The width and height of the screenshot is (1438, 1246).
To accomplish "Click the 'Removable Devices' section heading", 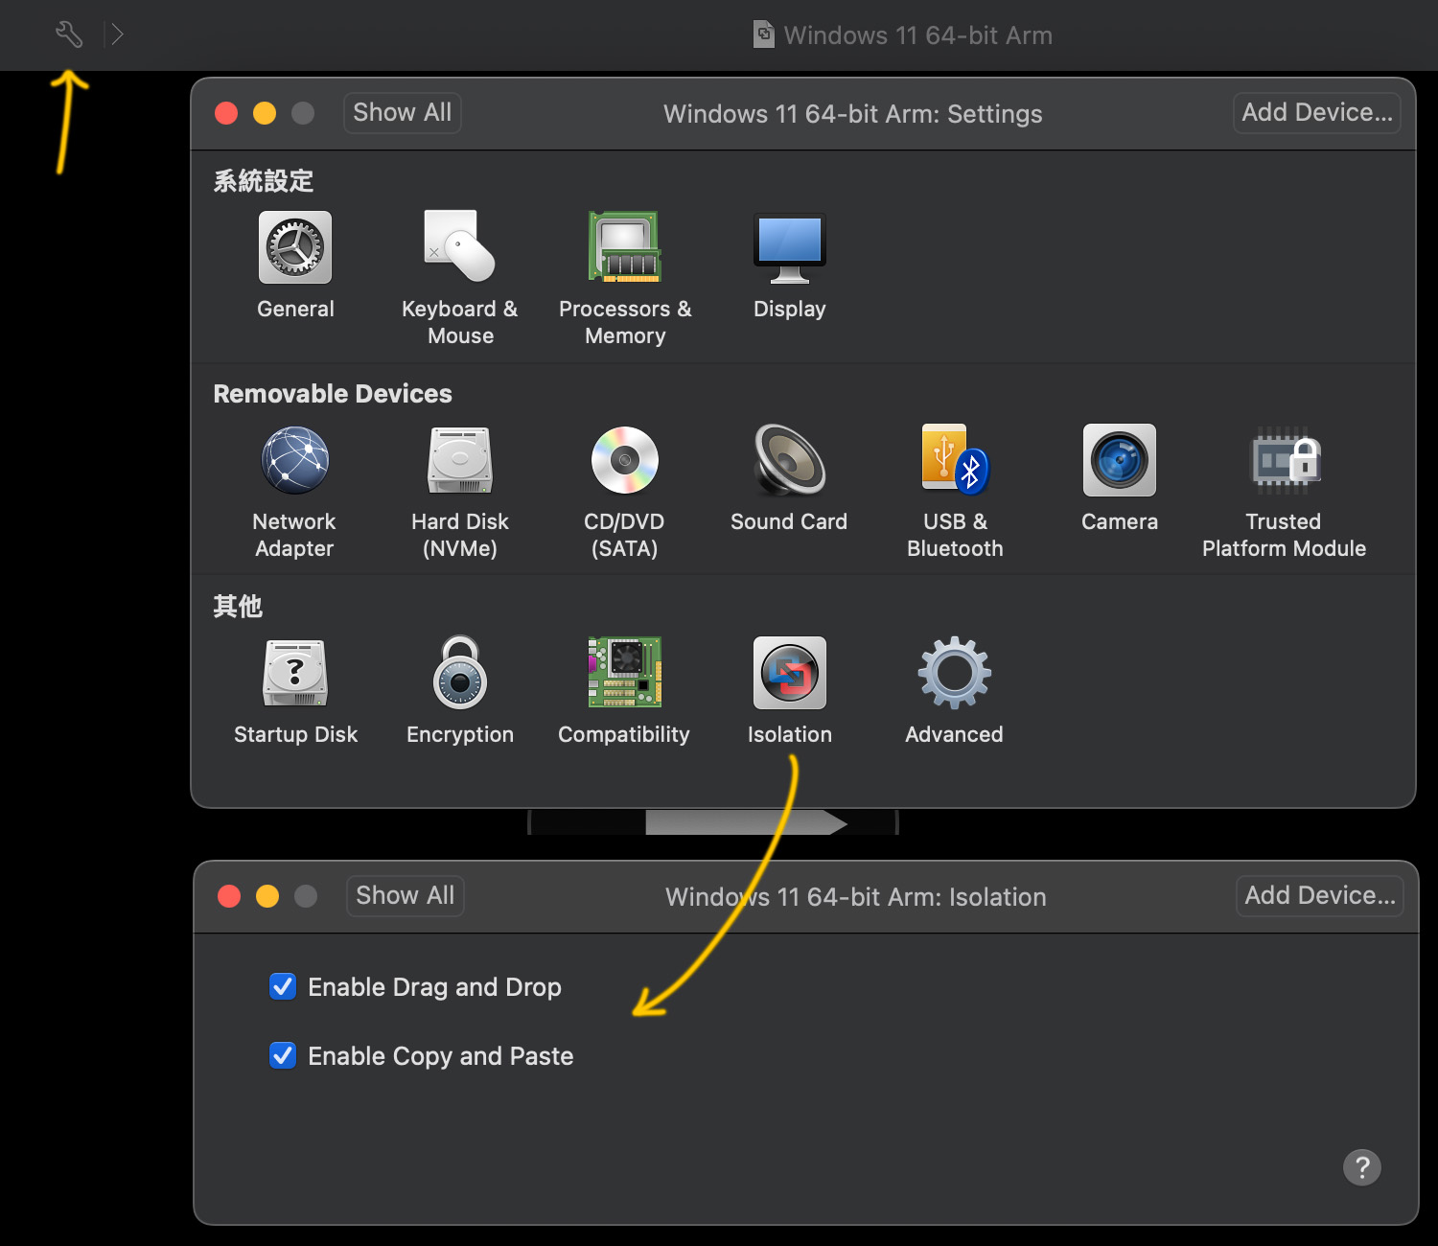I will [x=333, y=394].
